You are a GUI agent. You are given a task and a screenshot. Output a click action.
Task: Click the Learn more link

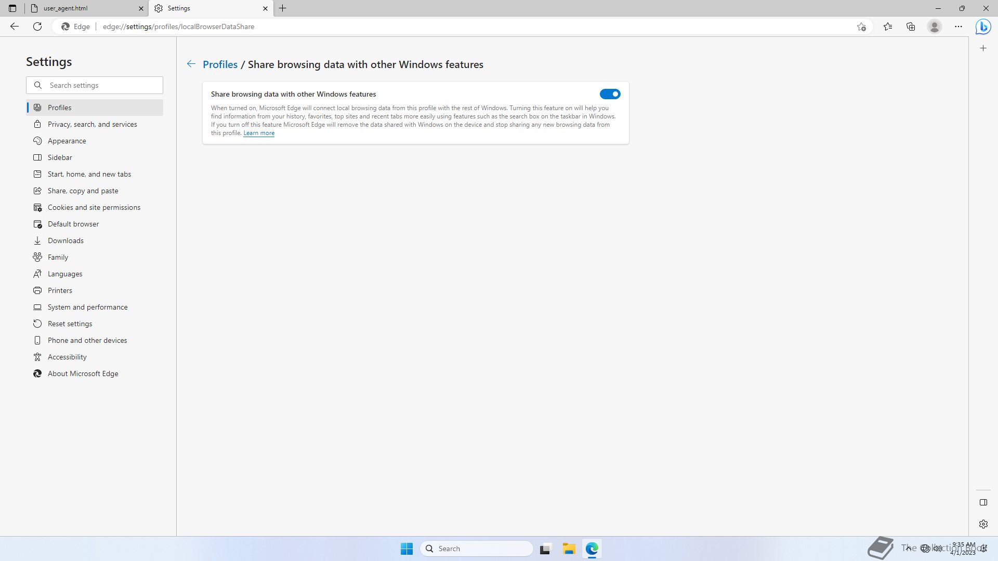click(258, 133)
